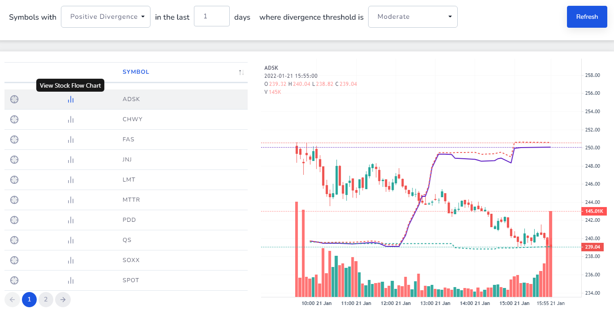614x309 pixels.
Task: Open target icon for SPOT row
Action: click(14, 280)
